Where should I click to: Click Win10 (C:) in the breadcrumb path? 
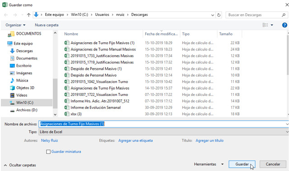79,14
